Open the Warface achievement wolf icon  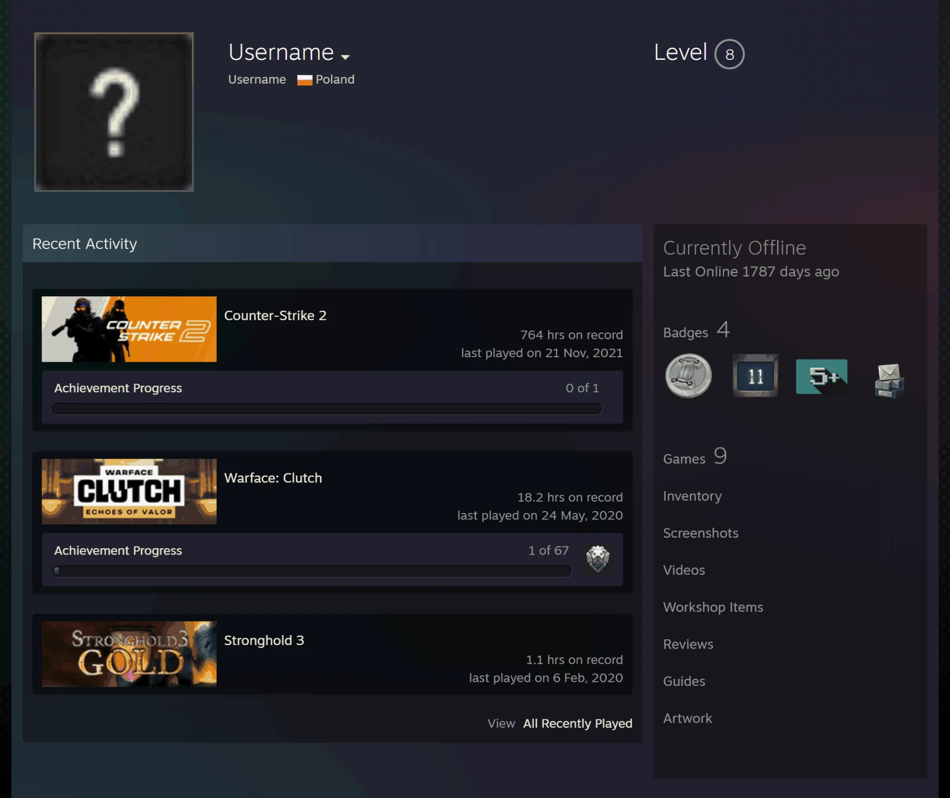pos(598,559)
